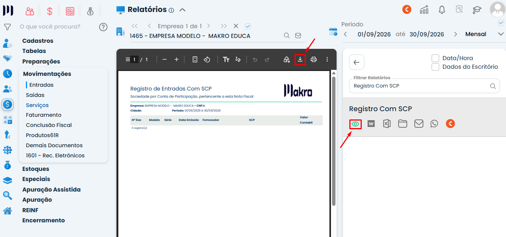This screenshot has height=237, width=506.
Task: Go to last company with double right arrows
Action: (224, 26)
